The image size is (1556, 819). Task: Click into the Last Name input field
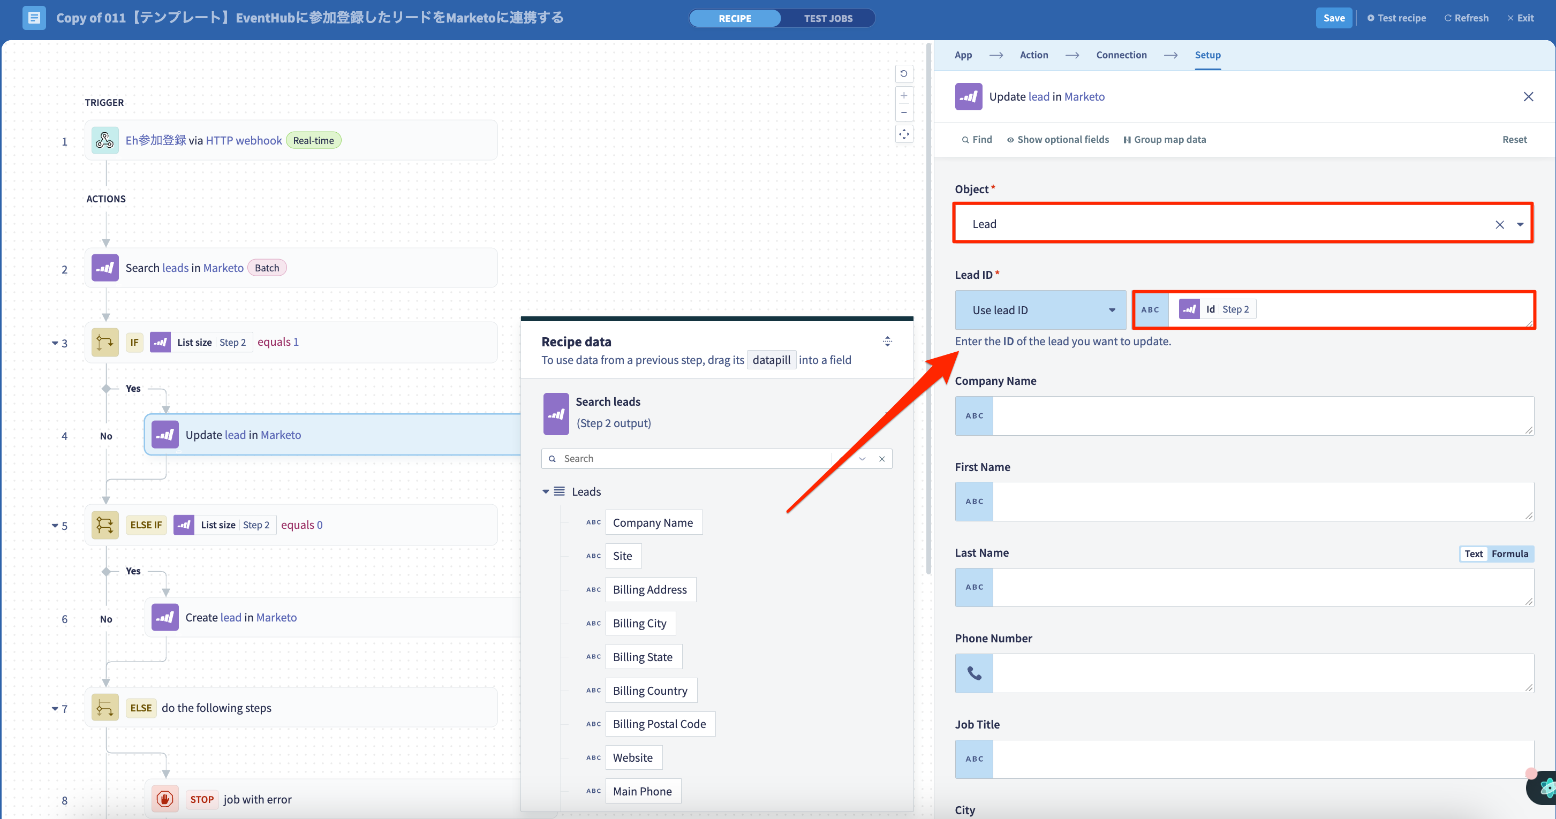point(1263,587)
